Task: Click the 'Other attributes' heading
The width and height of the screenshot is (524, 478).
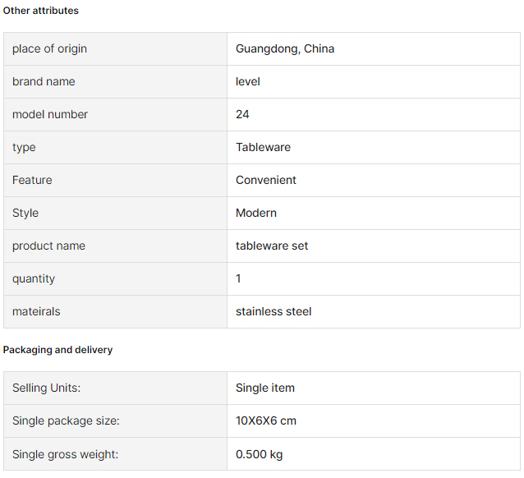Action: coord(41,11)
